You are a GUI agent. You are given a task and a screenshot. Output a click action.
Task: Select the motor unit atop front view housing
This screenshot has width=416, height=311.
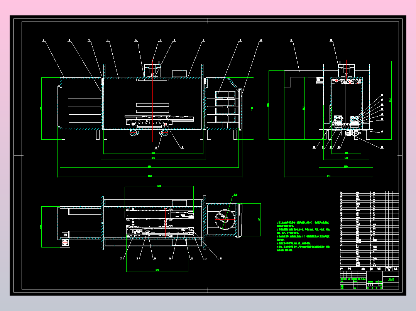[x=152, y=69]
